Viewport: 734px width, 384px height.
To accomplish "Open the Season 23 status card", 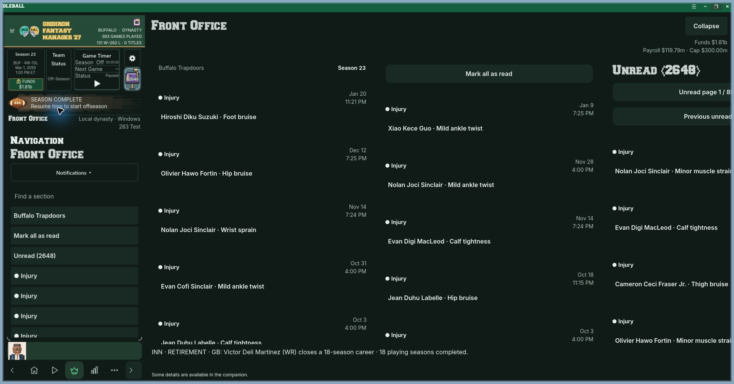I will pos(26,70).
